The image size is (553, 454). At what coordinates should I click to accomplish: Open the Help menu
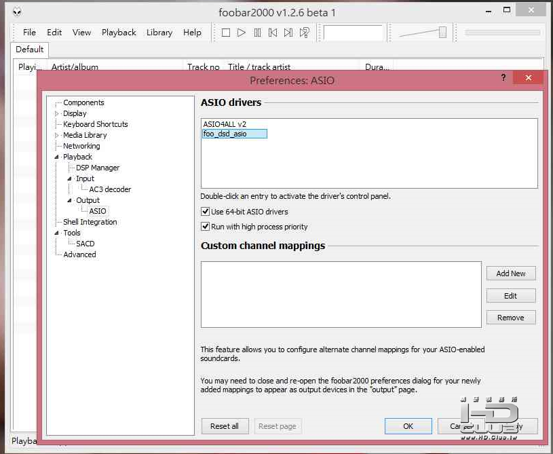click(x=192, y=33)
